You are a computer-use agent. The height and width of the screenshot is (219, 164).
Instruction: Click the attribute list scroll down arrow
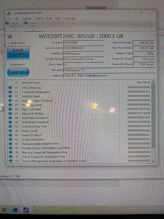(153, 161)
